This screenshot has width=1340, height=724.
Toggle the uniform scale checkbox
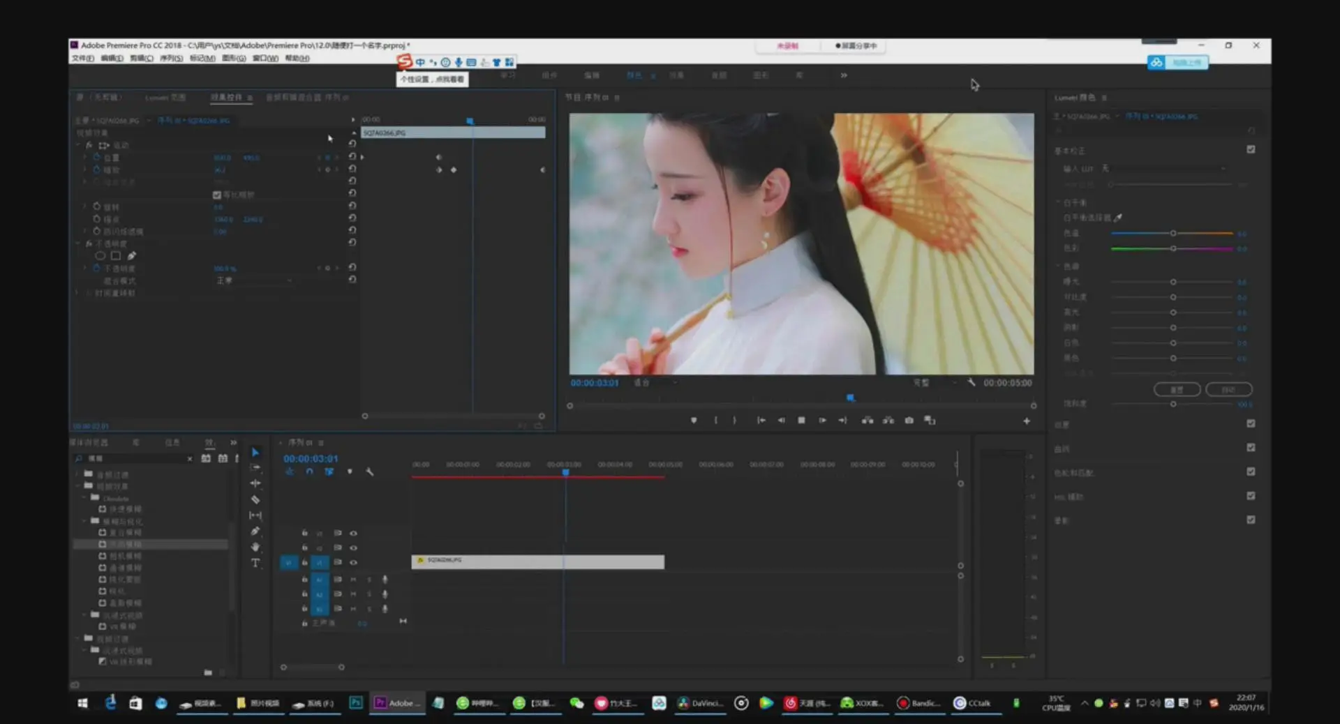tap(216, 195)
